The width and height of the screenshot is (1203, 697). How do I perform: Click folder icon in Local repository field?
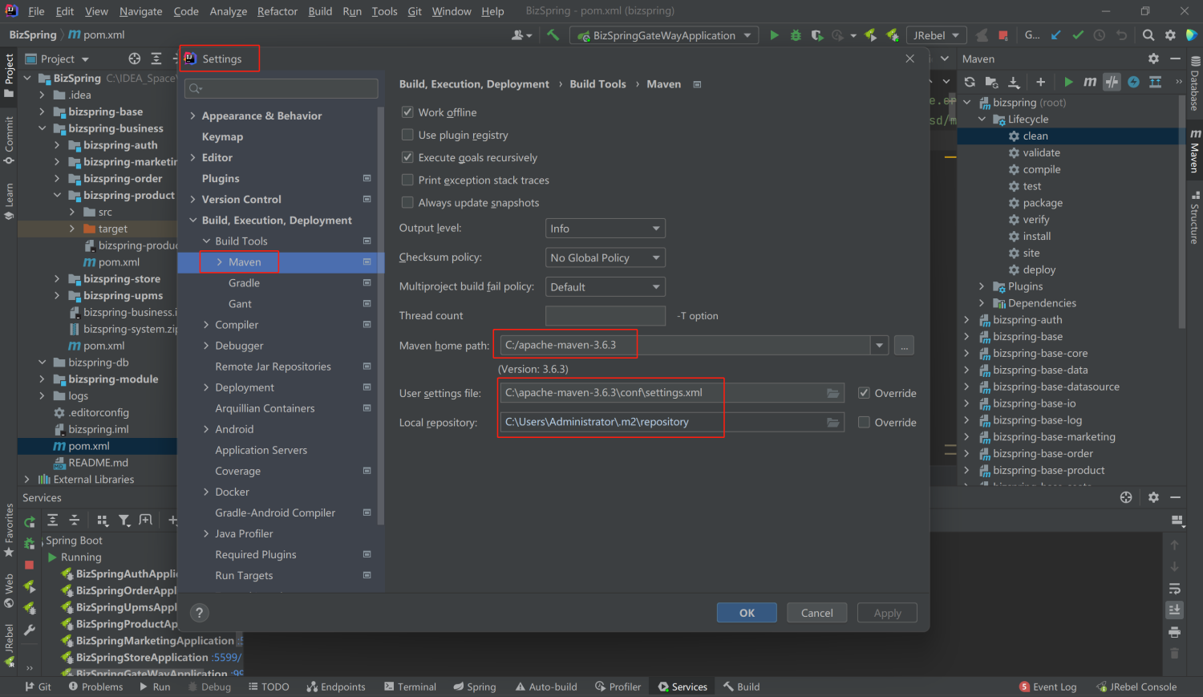[x=833, y=422]
